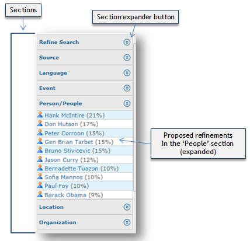Expand the Language section
This screenshot has height=241, width=250.
127,73
